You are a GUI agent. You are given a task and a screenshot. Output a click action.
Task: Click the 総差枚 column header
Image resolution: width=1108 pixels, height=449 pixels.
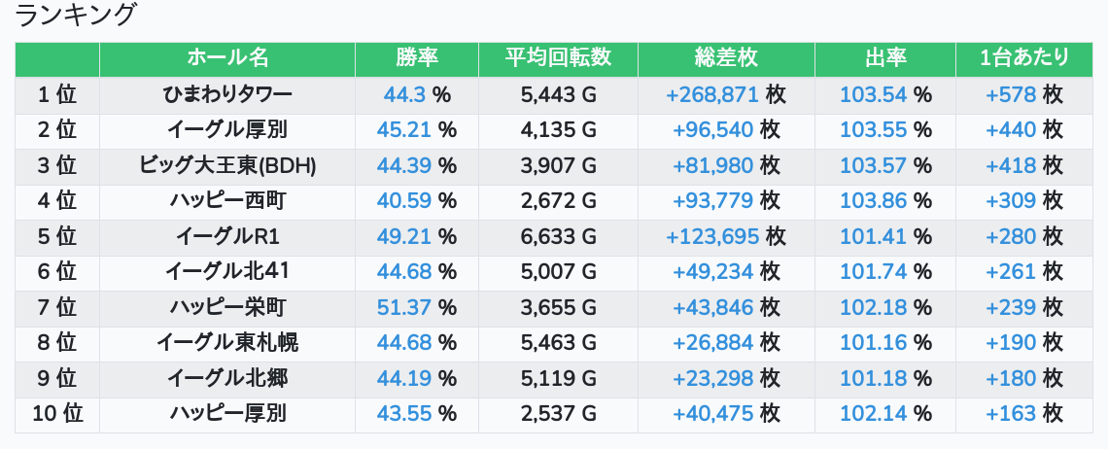pos(726,58)
